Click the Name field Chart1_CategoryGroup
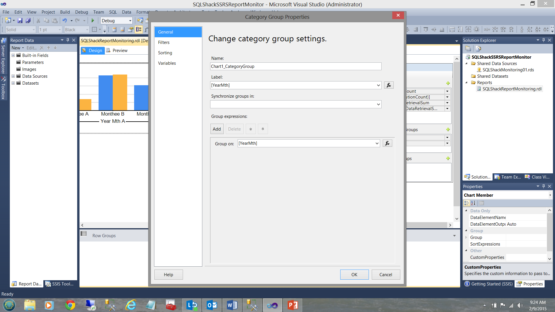The image size is (555, 312). point(295,66)
